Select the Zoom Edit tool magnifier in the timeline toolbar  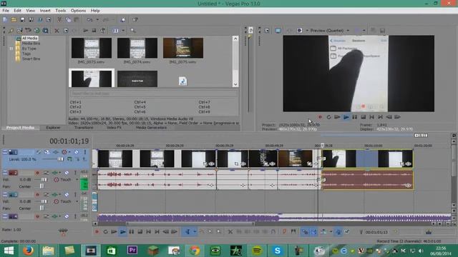(x=219, y=232)
